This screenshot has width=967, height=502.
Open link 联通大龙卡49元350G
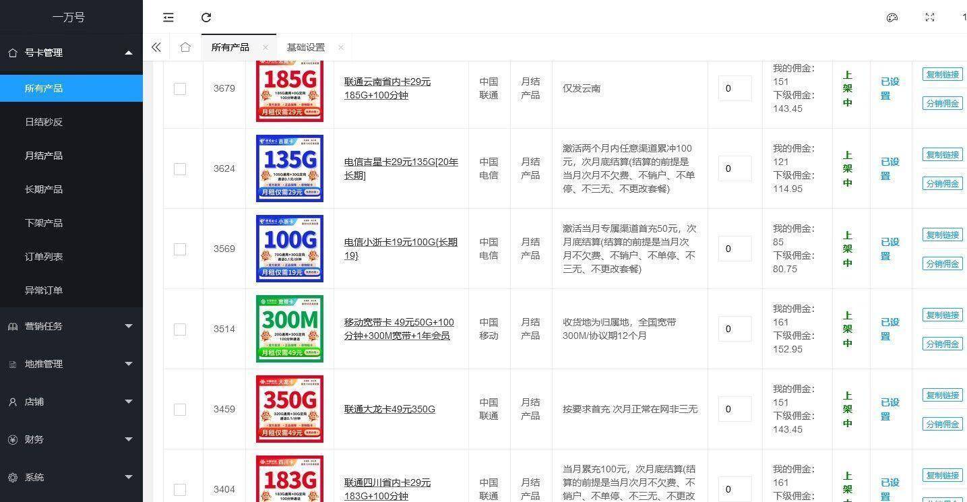click(x=389, y=409)
